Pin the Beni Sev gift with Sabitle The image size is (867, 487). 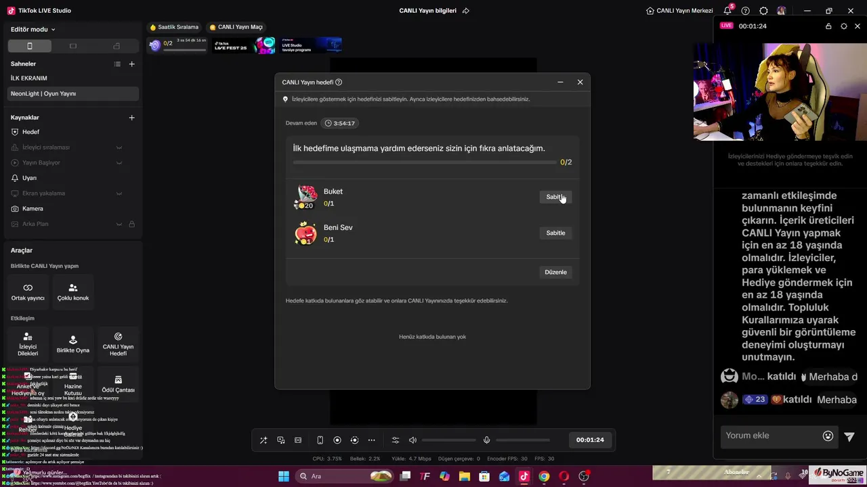pyautogui.click(x=555, y=233)
